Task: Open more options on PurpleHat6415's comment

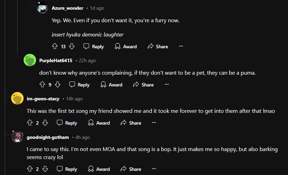Action: coord(167,85)
